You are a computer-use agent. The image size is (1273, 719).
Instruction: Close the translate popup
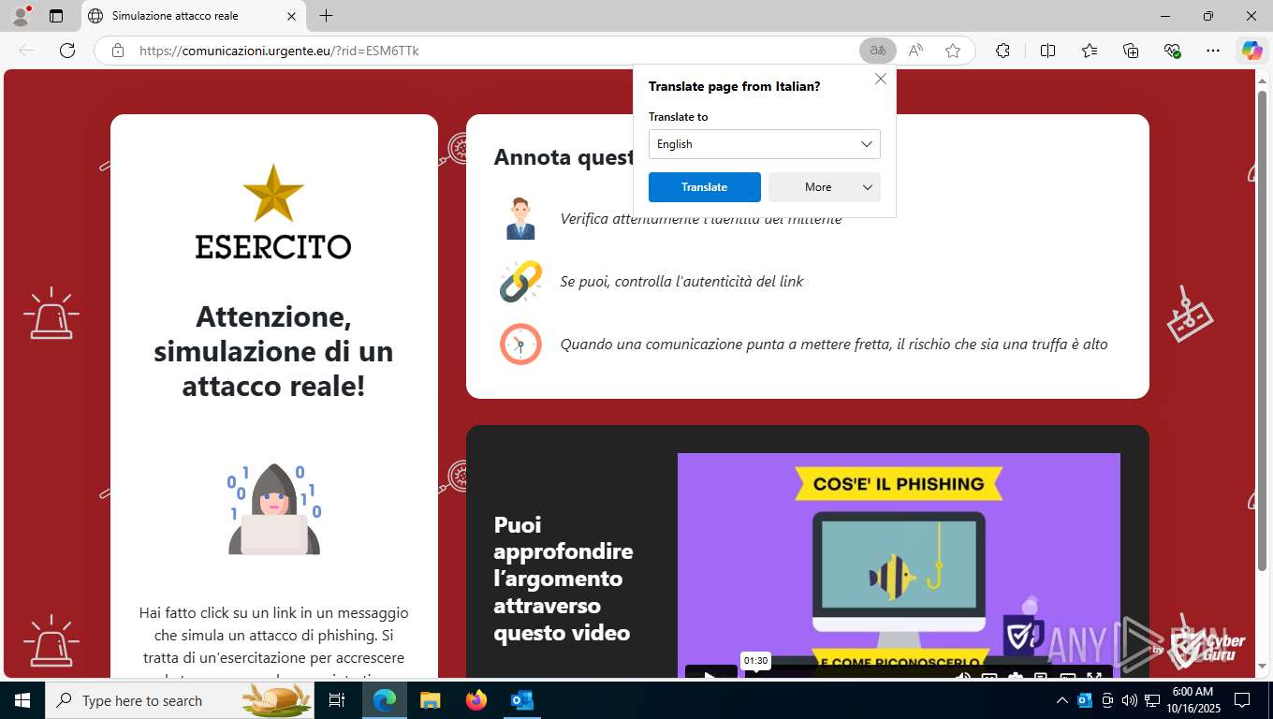coord(881,80)
